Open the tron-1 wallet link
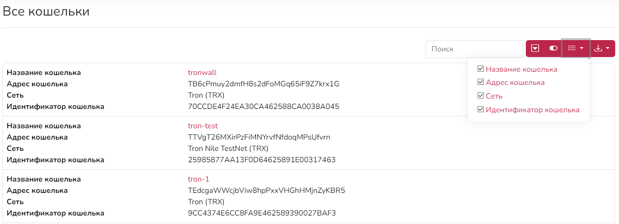This screenshot has height=224, width=619. [x=199, y=179]
